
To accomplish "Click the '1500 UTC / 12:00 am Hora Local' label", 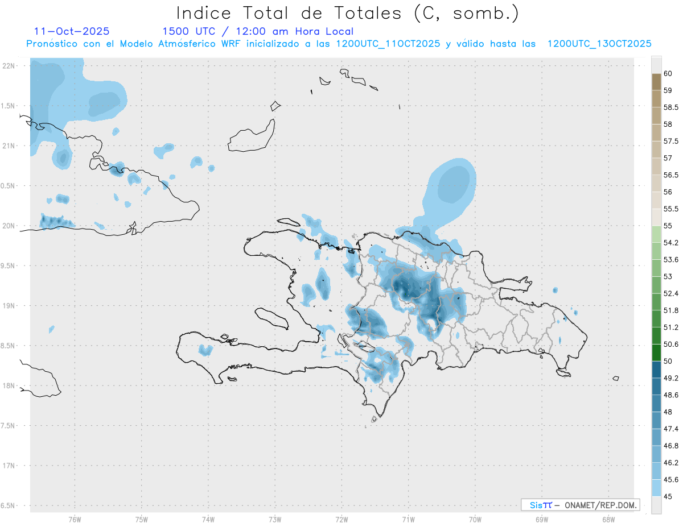I will point(258,31).
